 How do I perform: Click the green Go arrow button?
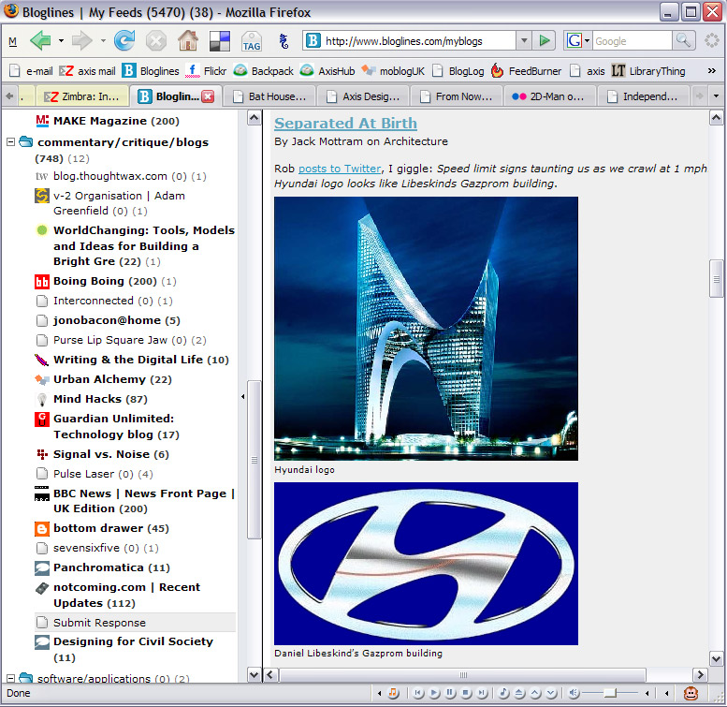(545, 41)
